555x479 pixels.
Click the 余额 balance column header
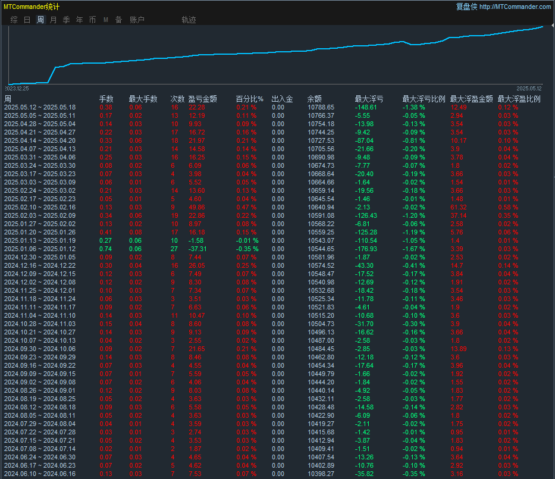(x=315, y=99)
